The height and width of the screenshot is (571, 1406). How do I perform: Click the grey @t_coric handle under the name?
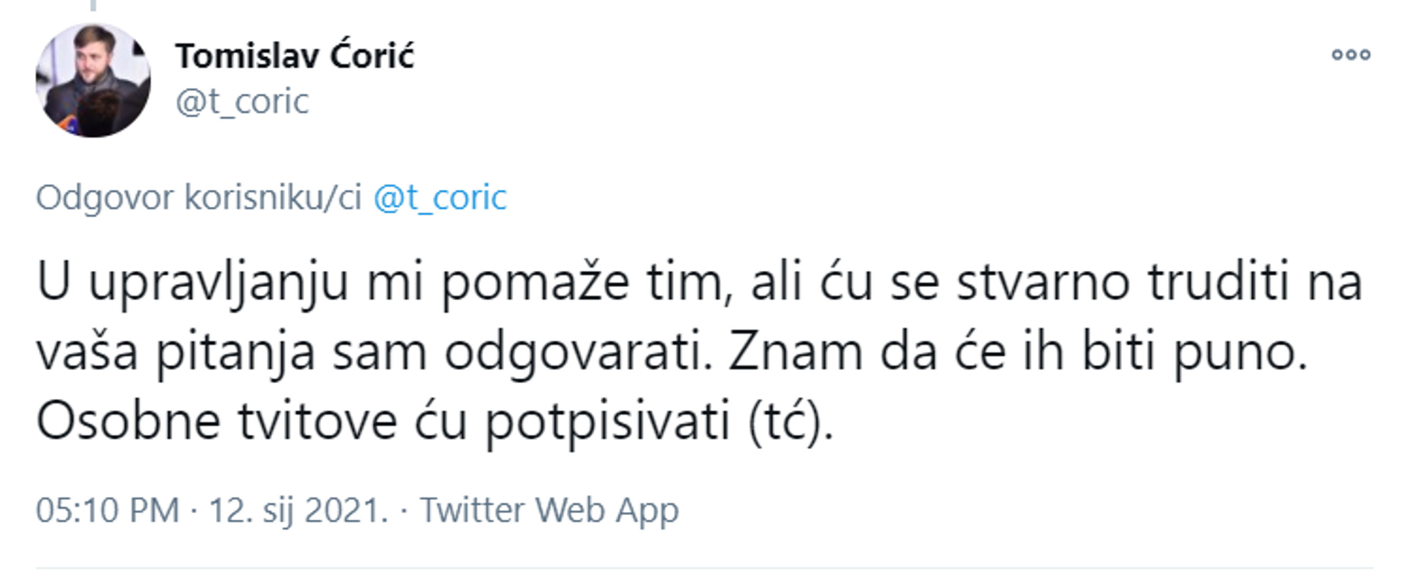242,102
